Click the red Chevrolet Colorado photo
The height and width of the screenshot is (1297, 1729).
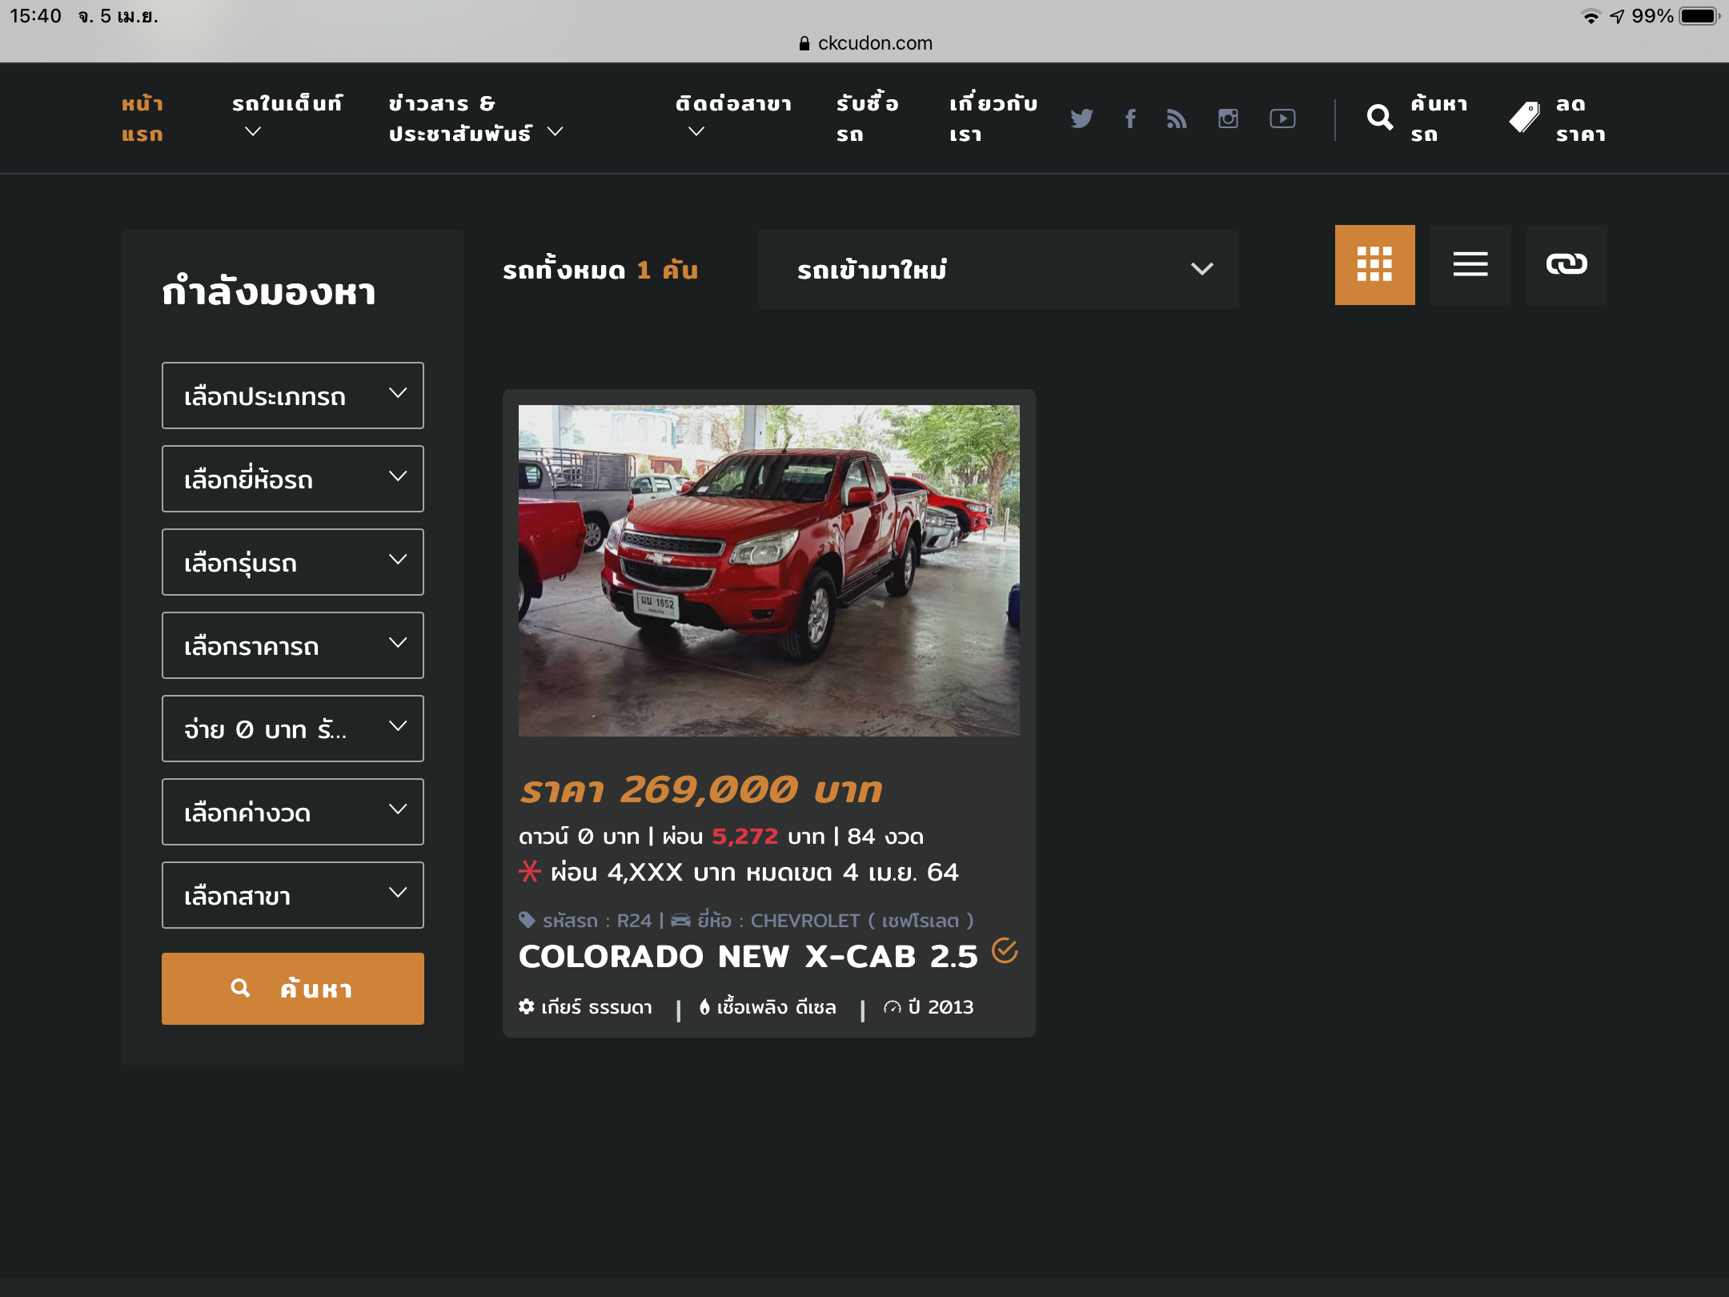click(x=768, y=570)
